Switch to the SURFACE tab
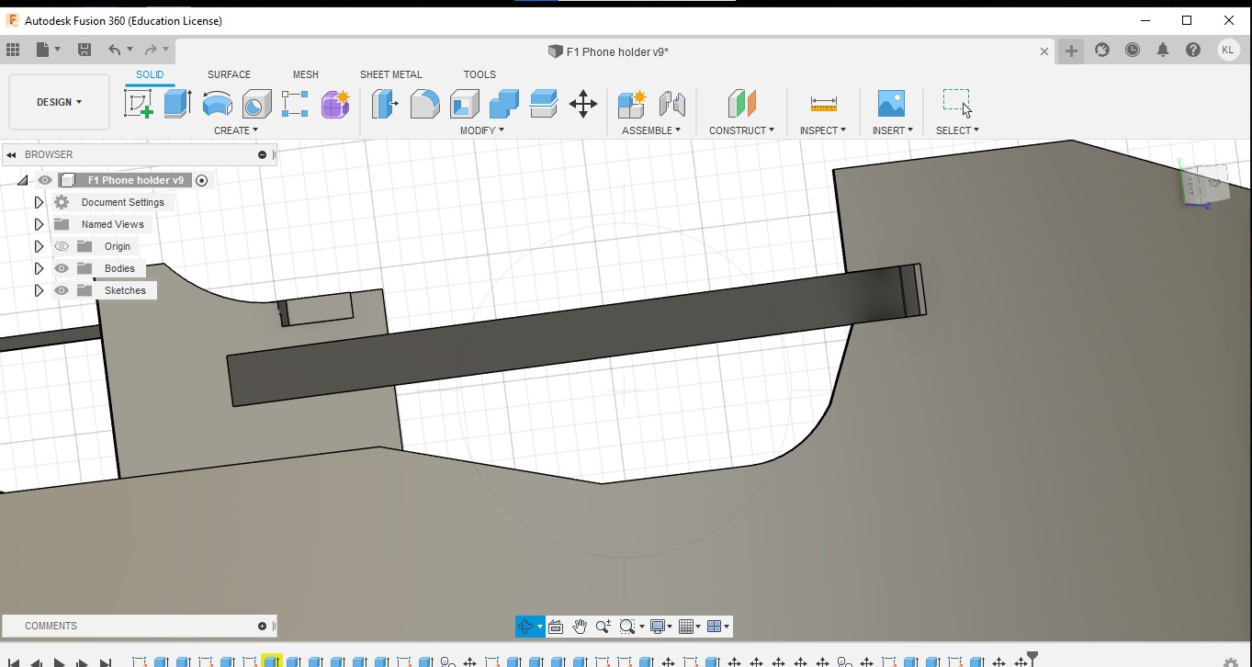 pos(229,74)
